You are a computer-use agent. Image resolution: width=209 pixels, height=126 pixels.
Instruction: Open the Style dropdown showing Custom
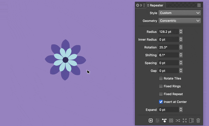click(179, 13)
